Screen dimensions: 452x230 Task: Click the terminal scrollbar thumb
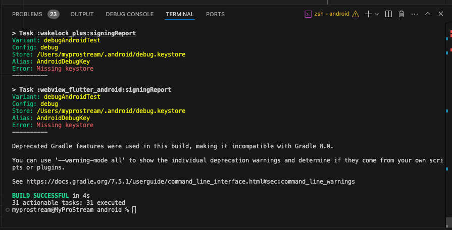pos(448,222)
